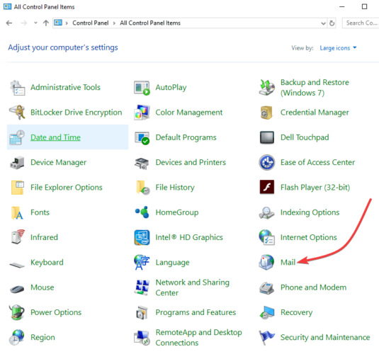Open the Date and Time link
This screenshot has width=379, height=354.
[55, 137]
